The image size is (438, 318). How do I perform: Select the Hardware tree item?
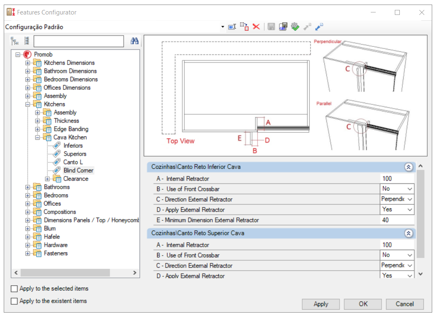[x=56, y=245]
